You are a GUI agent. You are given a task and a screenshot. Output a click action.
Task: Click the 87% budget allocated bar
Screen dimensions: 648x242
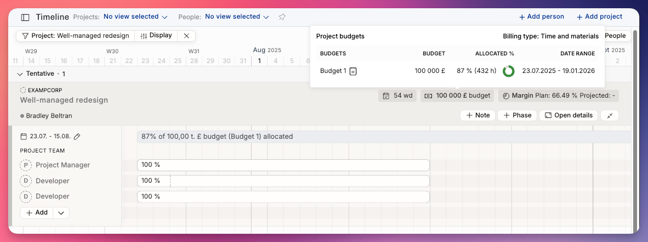point(384,137)
